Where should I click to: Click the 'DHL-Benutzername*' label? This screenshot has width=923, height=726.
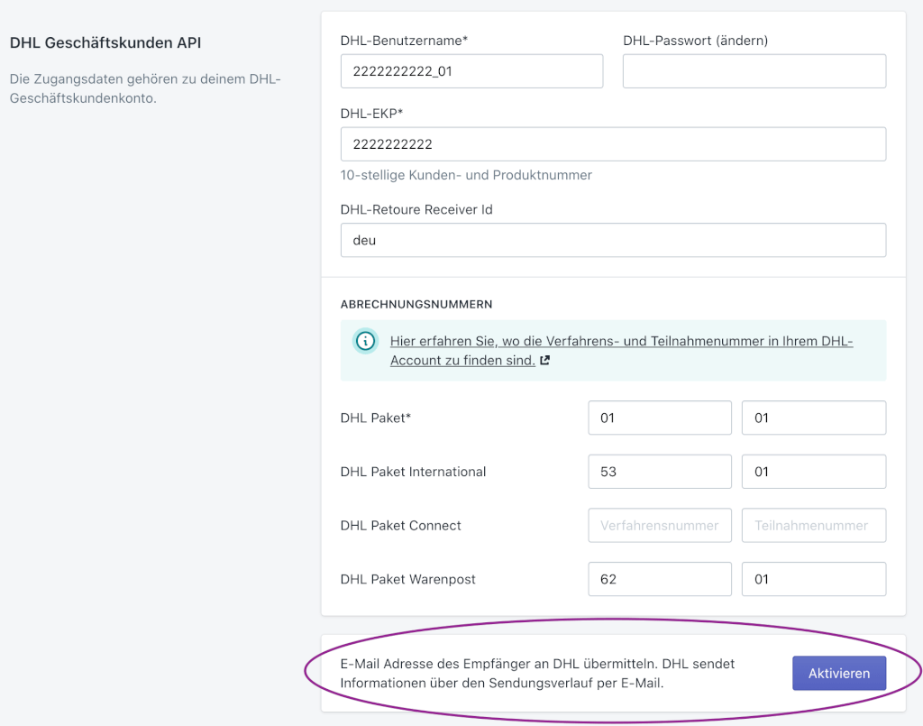tap(404, 41)
